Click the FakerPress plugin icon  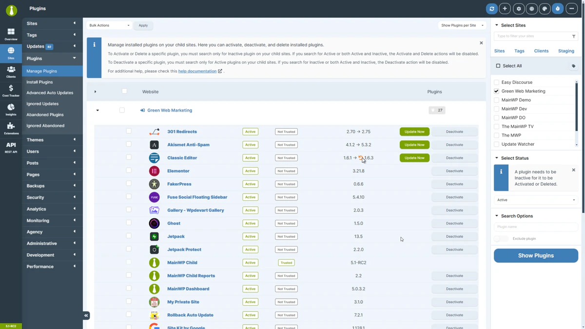tap(154, 184)
